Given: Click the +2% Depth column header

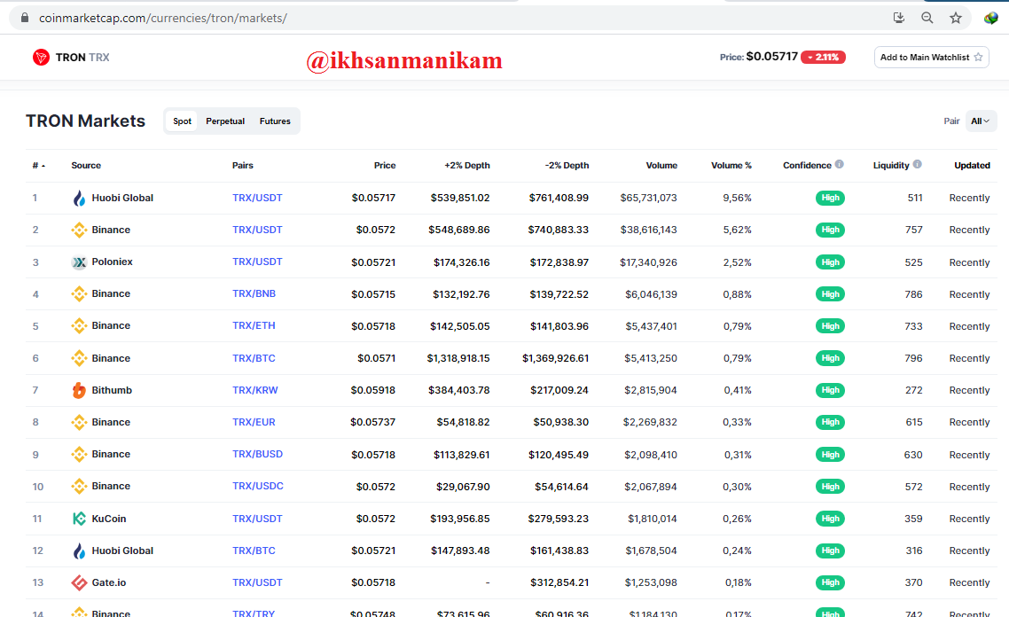Looking at the screenshot, I should click(467, 166).
